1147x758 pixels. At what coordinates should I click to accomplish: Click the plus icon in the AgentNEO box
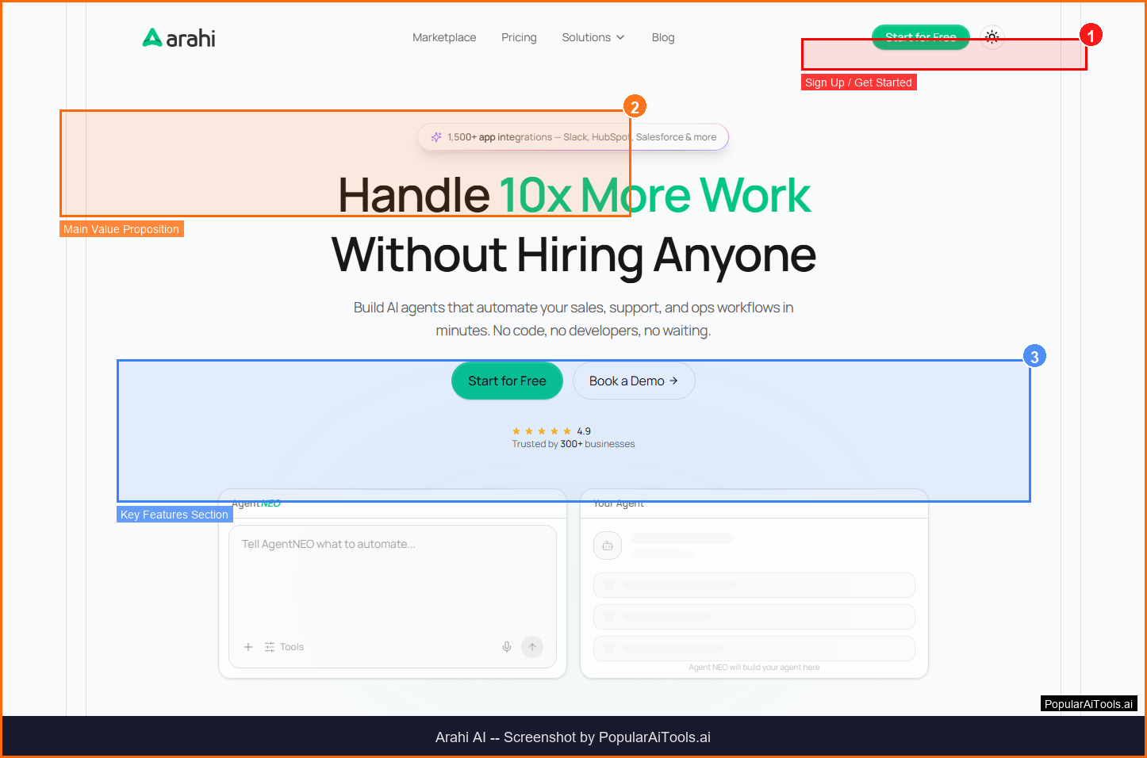pyautogui.click(x=248, y=647)
